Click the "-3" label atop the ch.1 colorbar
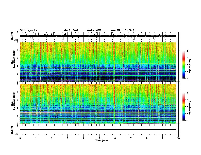Image resolution: width=201 pixels, height=155 pixels. pyautogui.click(x=187, y=51)
